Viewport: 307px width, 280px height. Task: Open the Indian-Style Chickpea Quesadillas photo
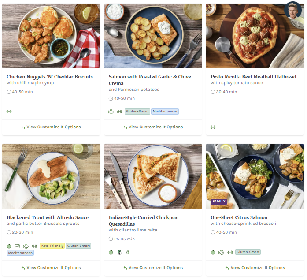pyautogui.click(x=153, y=176)
